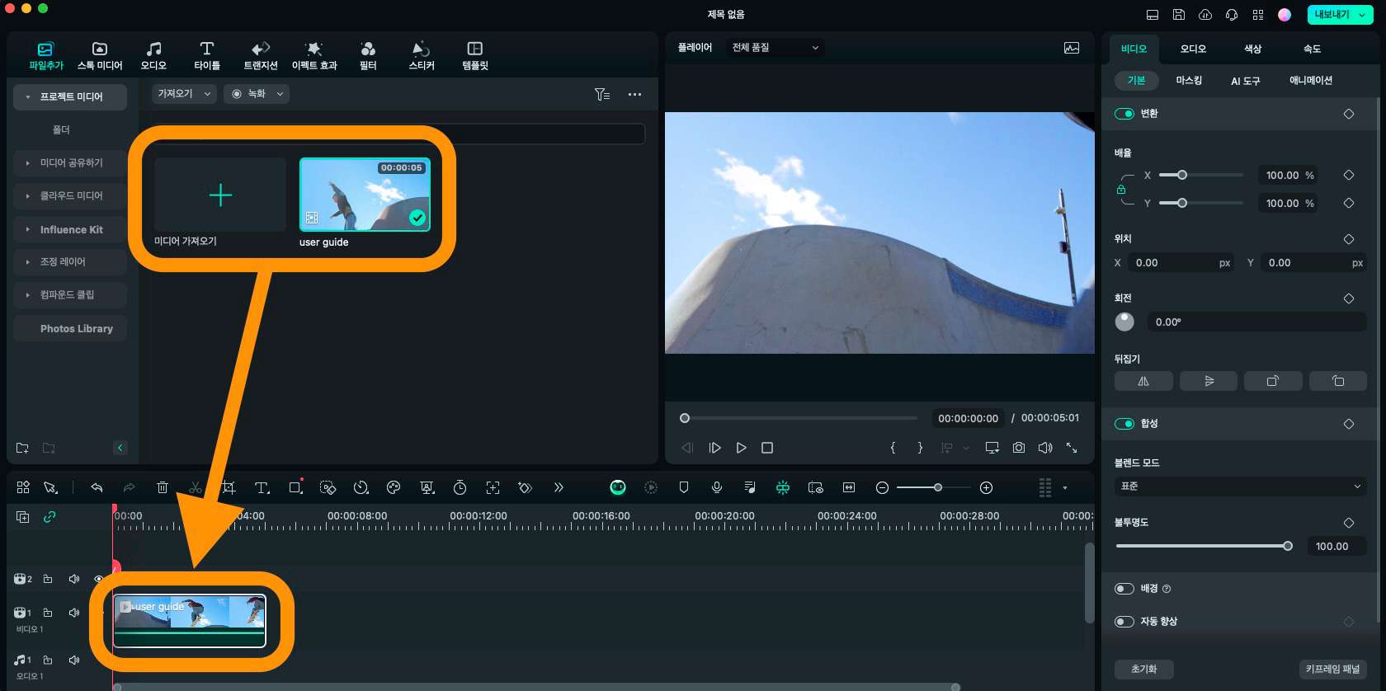Open the 가져오기 import dropdown
The image size is (1386, 691).
coord(184,94)
